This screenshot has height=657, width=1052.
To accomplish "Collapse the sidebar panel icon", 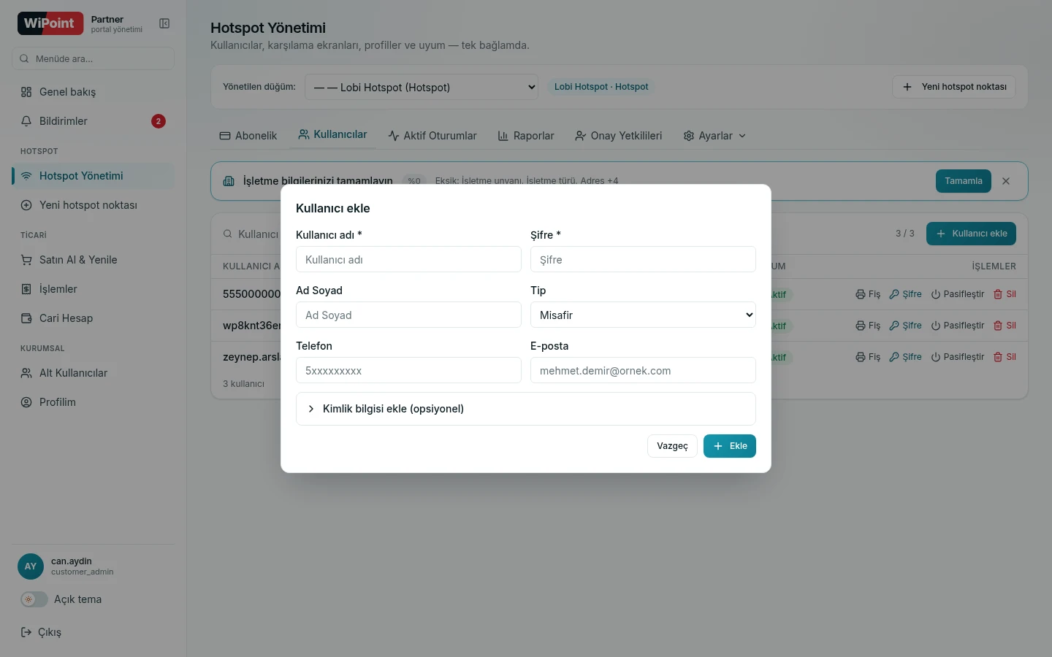I will click(164, 23).
